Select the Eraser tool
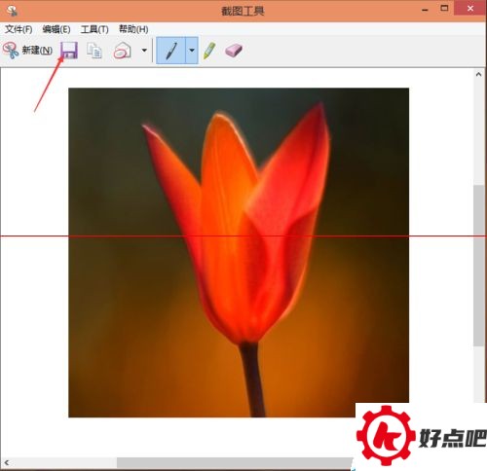Viewport: 487px width, 471px height. point(234,51)
